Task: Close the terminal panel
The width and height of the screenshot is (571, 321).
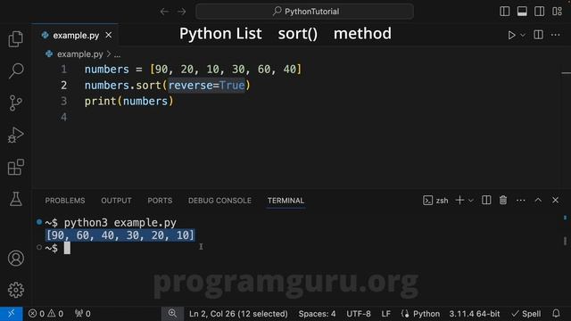Action: pyautogui.click(x=555, y=200)
